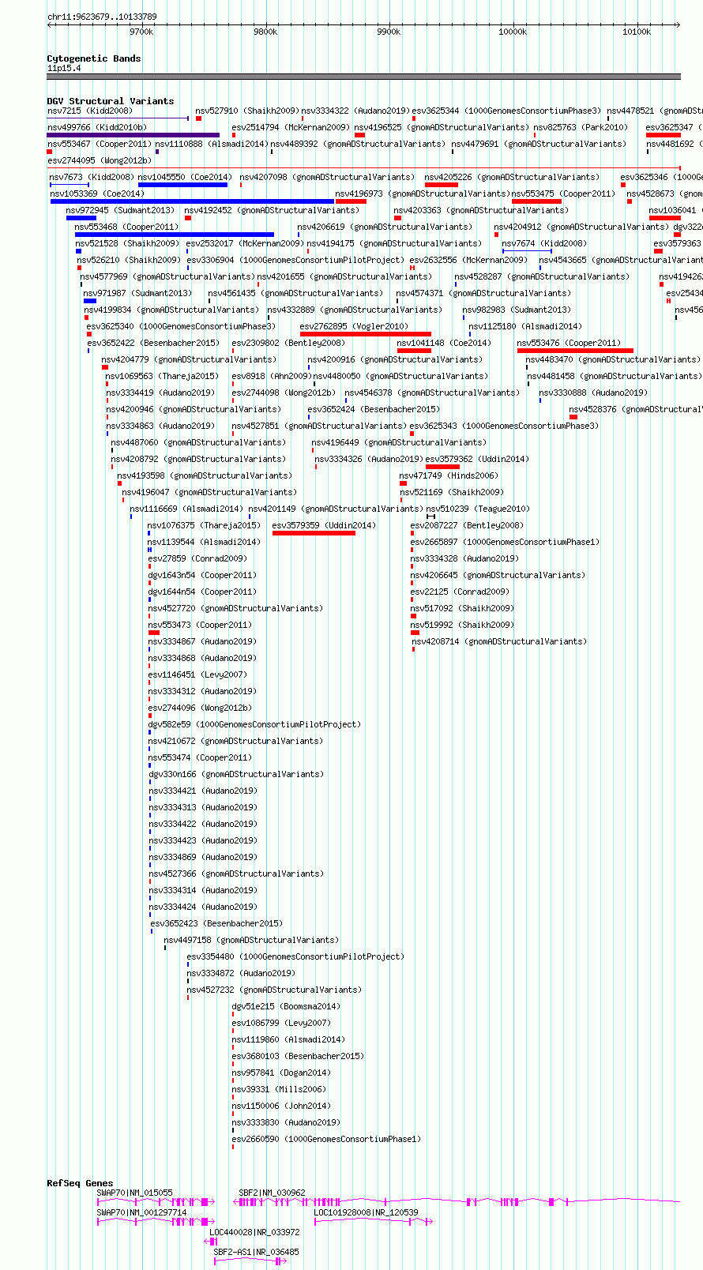Click nsv3334322 (Audano2019) variant label
Screen dimensions: 703x1270
pyautogui.click(x=355, y=111)
